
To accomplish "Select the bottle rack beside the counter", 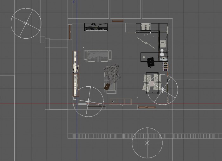I will tap(165, 66).
